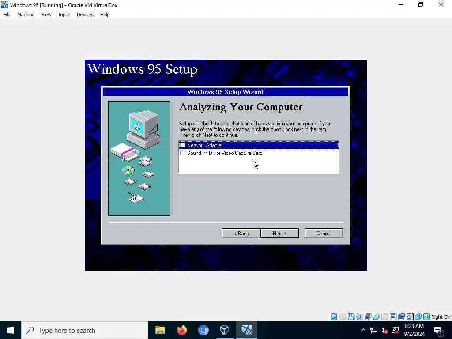Image resolution: width=452 pixels, height=339 pixels.
Task: Open the File menu
Action: click(7, 15)
